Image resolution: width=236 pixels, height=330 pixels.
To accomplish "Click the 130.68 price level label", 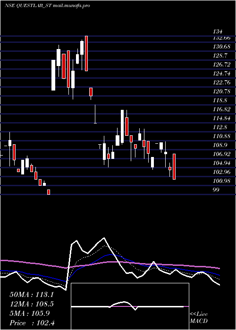I will coord(222,47).
